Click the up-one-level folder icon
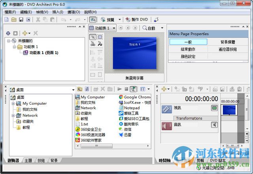This screenshot has height=174, width=253. pyautogui.click(x=80, y=89)
